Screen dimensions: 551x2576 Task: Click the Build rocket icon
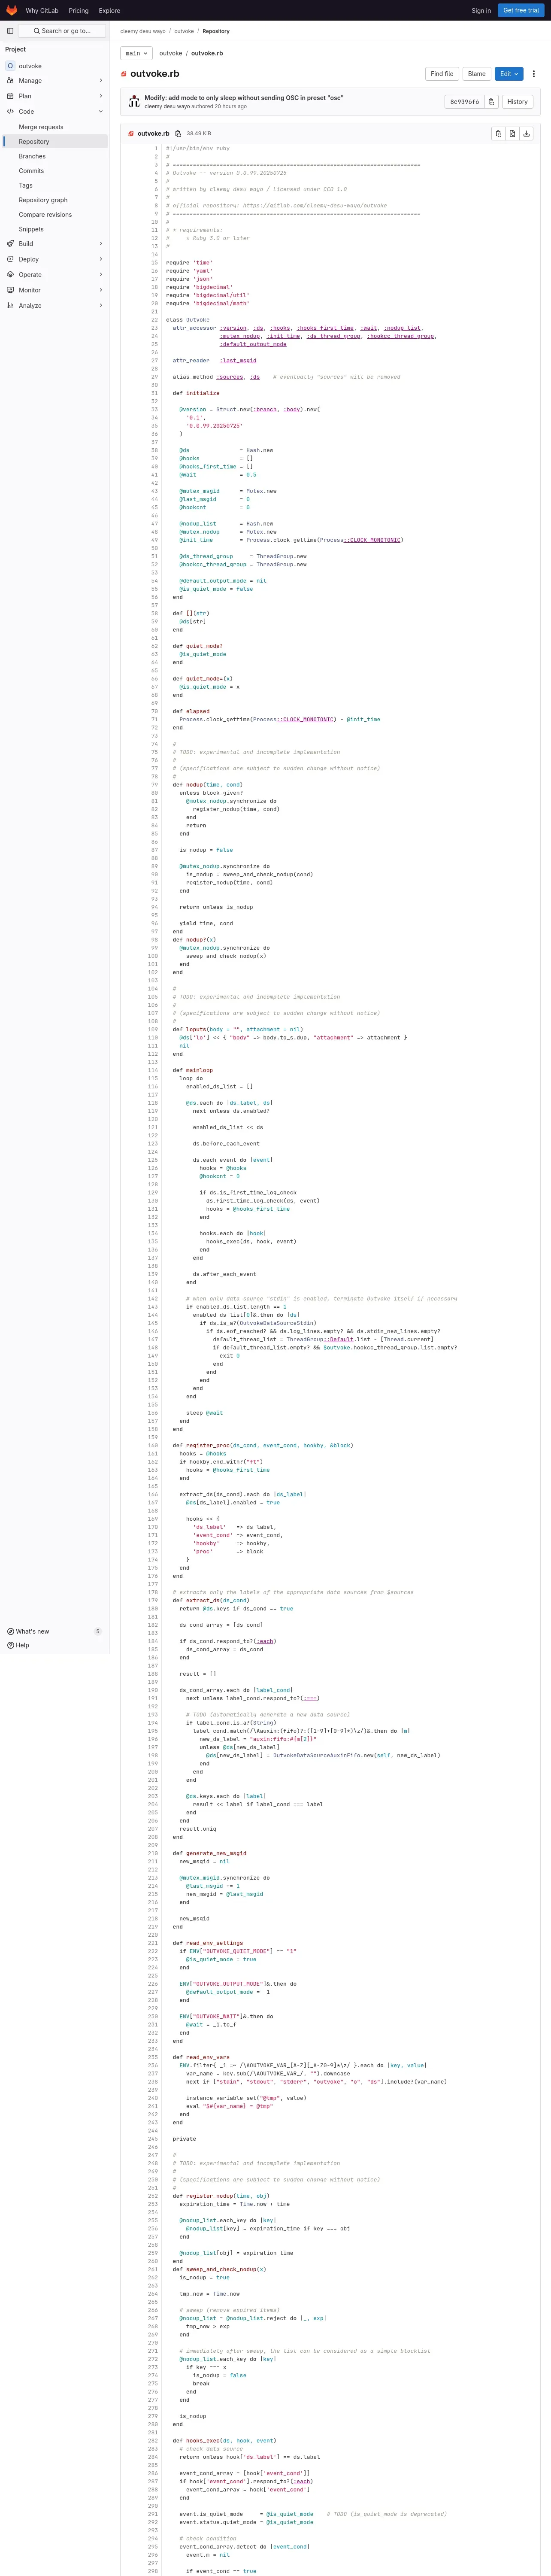[10, 244]
